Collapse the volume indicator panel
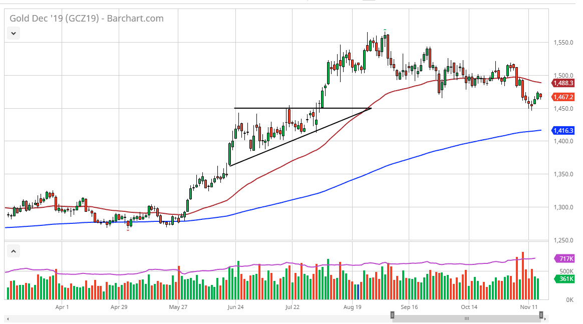 (13, 251)
